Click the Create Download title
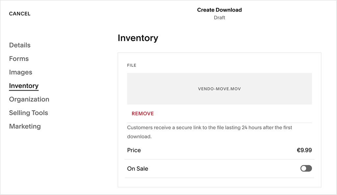This screenshot has width=337, height=195. coord(219,10)
